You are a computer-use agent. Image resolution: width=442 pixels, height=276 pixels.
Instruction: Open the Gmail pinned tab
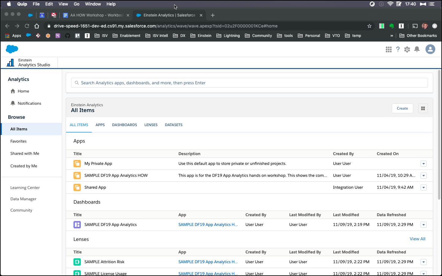(54, 15)
